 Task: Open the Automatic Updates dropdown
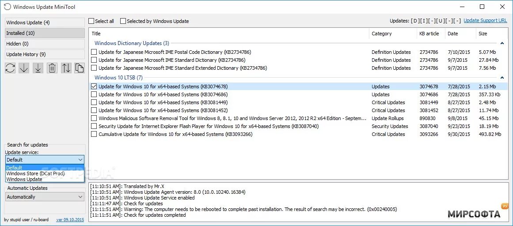coord(45,197)
